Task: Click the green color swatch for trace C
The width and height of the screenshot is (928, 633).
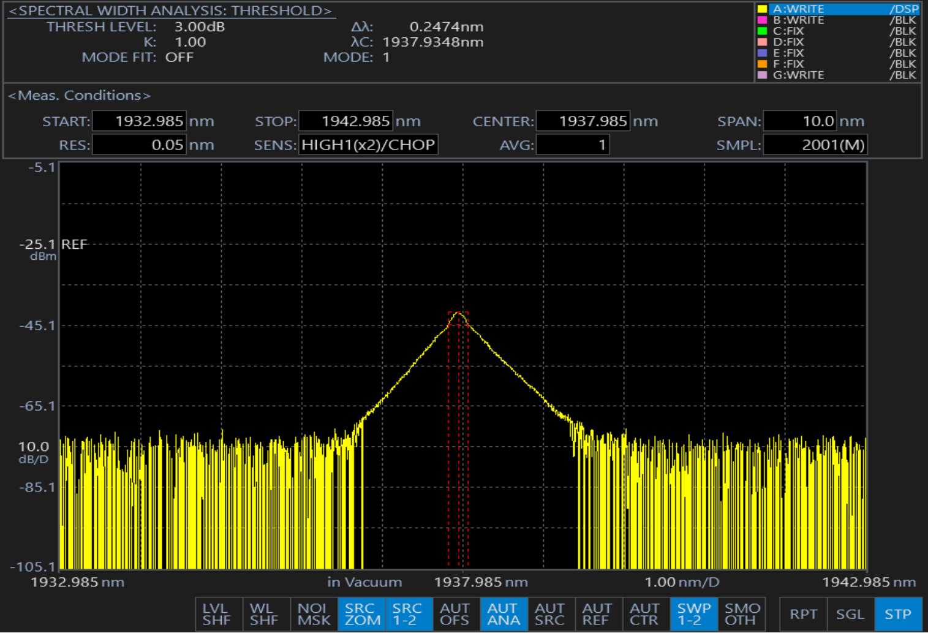Action: (762, 31)
